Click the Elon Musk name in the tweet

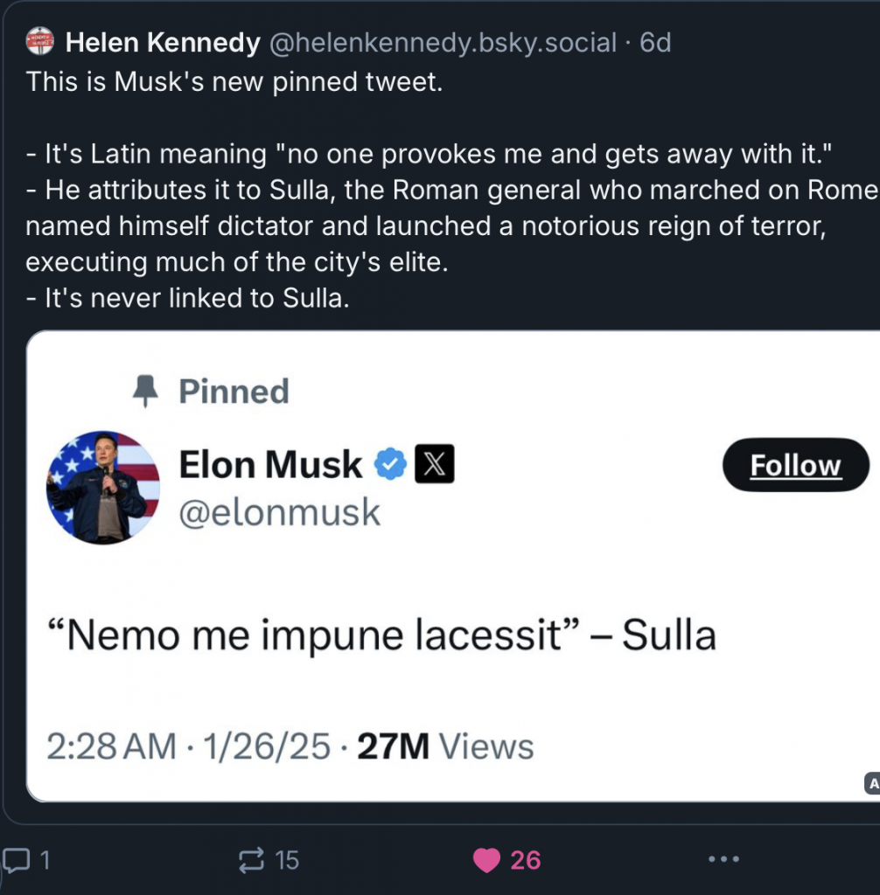[x=270, y=465]
